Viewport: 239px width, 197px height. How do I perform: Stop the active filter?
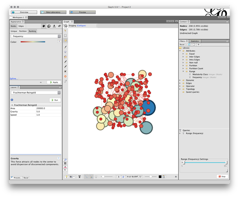(222, 176)
